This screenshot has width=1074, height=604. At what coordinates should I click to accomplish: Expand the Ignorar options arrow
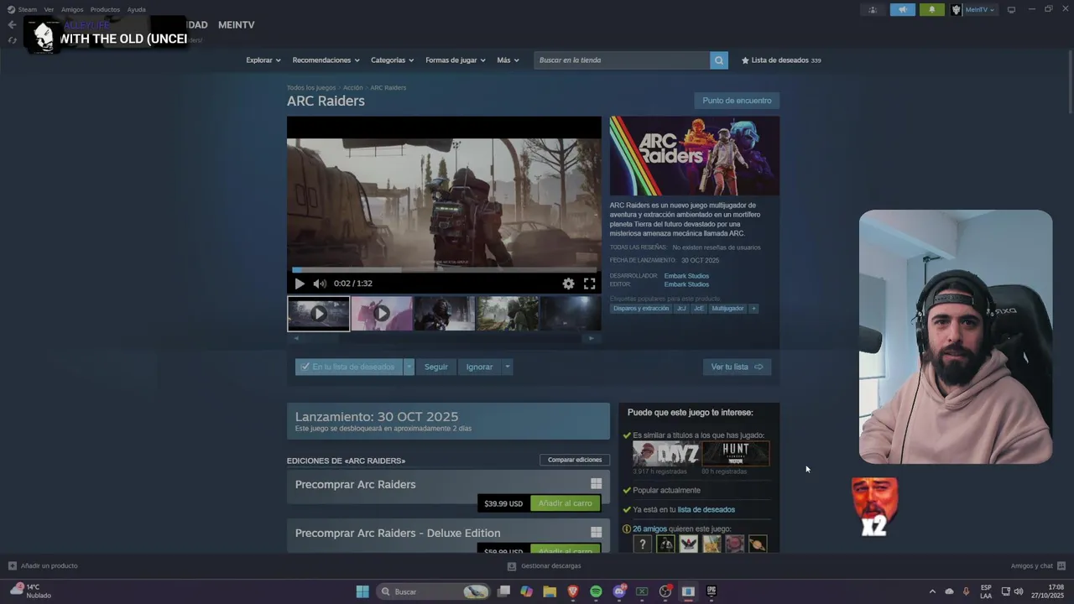[x=507, y=367]
